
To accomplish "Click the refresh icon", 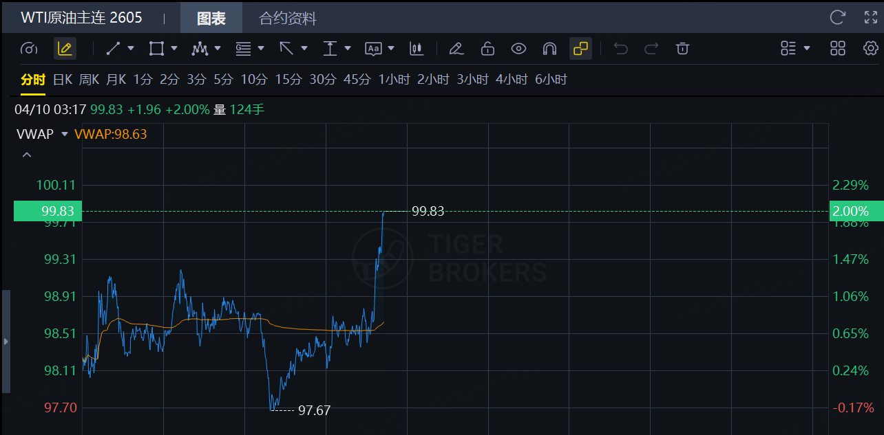I will coord(838,17).
